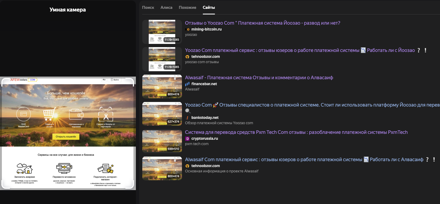This screenshot has height=204, width=440.
Task: Click the financebar.net domain name
Action: pos(204,84)
